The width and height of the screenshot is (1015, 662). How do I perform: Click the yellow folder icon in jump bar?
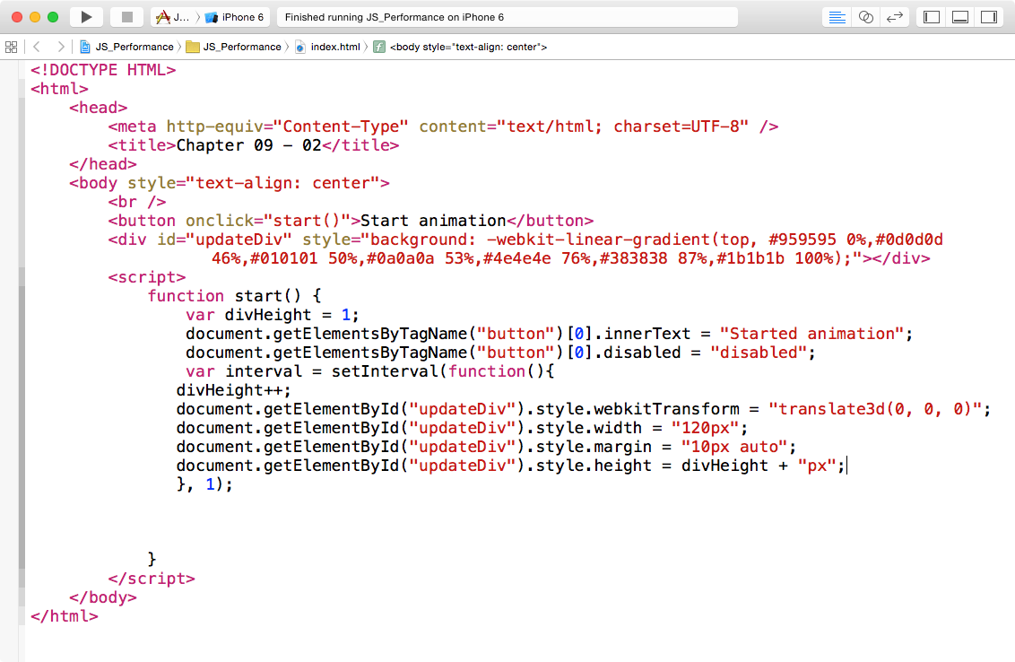pos(192,47)
